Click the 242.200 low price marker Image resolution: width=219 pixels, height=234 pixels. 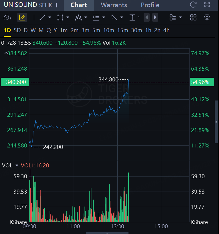point(53,147)
